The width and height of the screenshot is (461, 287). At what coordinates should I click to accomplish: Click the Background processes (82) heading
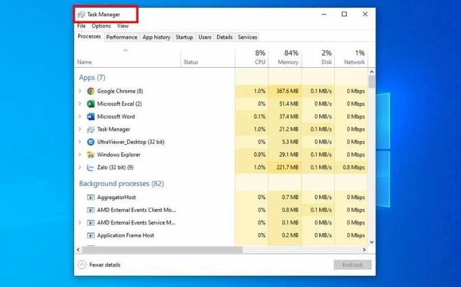(122, 183)
